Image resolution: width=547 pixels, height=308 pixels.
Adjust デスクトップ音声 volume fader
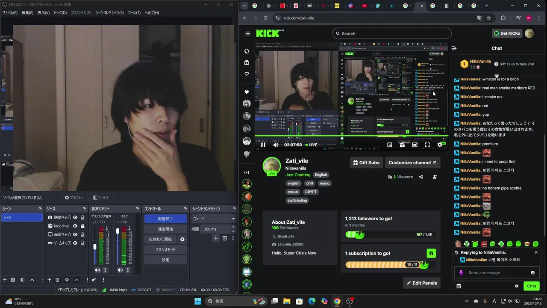pos(95,247)
